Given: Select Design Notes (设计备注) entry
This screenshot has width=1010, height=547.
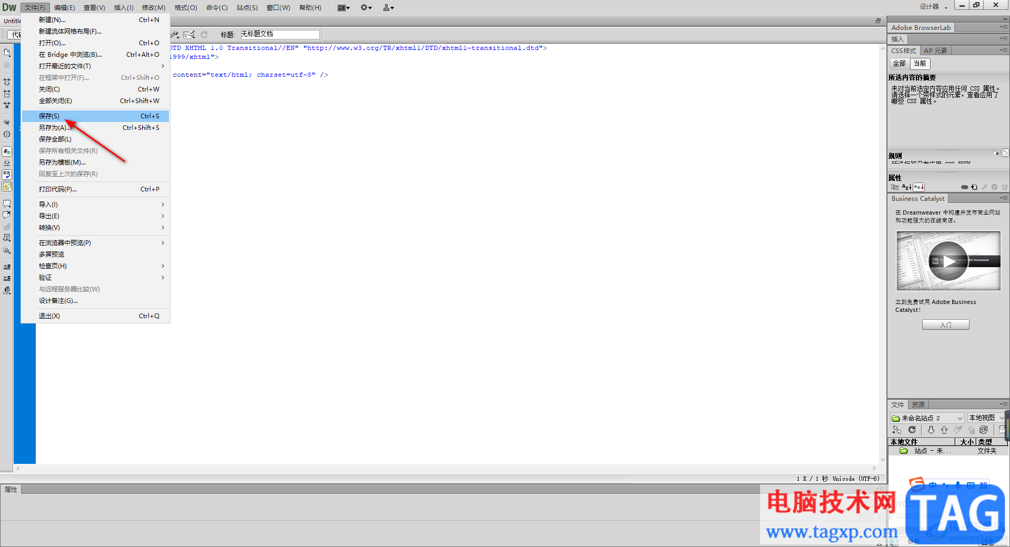Looking at the screenshot, I should (x=95, y=301).
